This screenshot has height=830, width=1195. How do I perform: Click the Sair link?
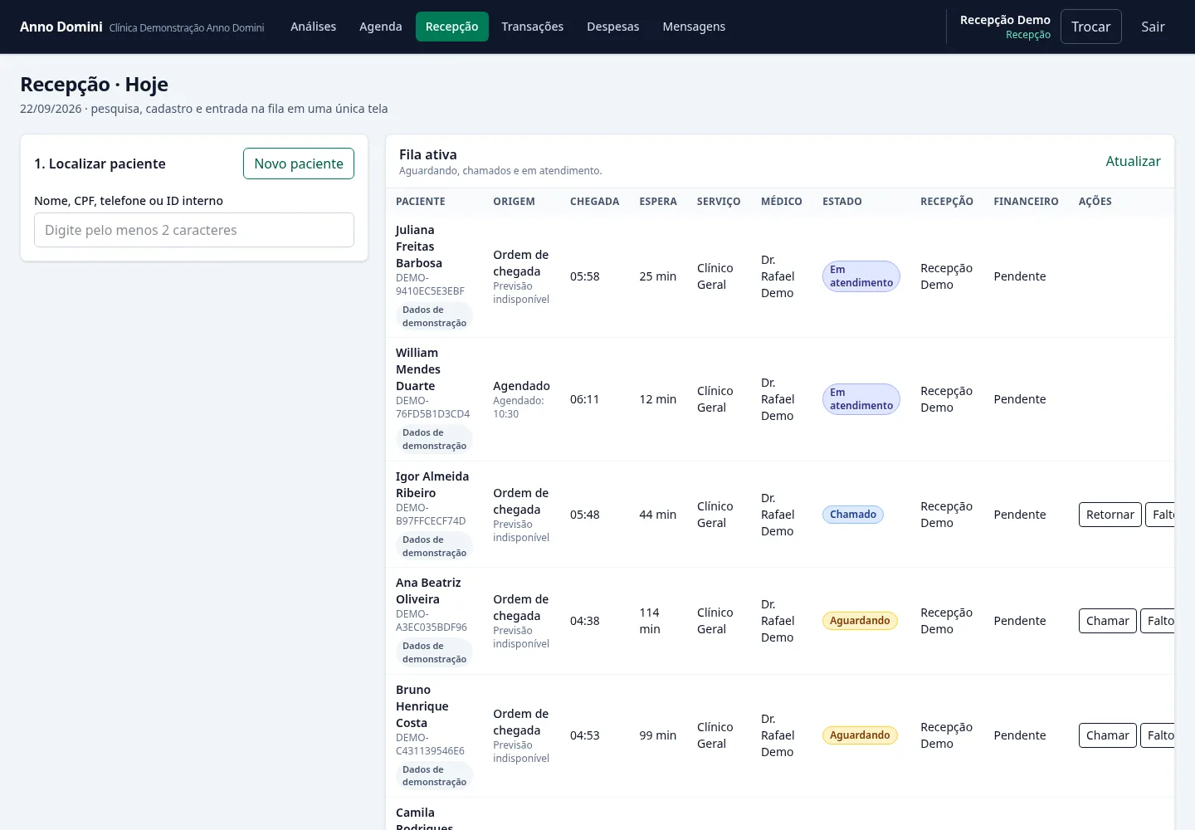[x=1153, y=27]
